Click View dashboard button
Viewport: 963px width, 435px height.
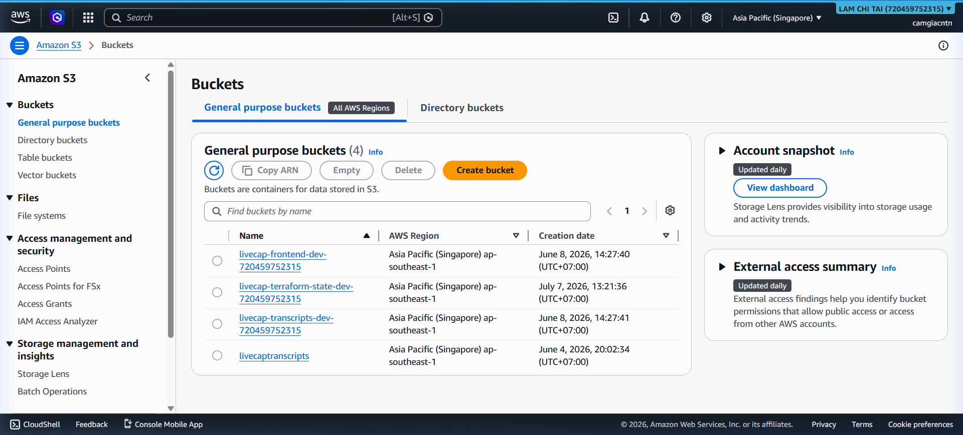780,188
